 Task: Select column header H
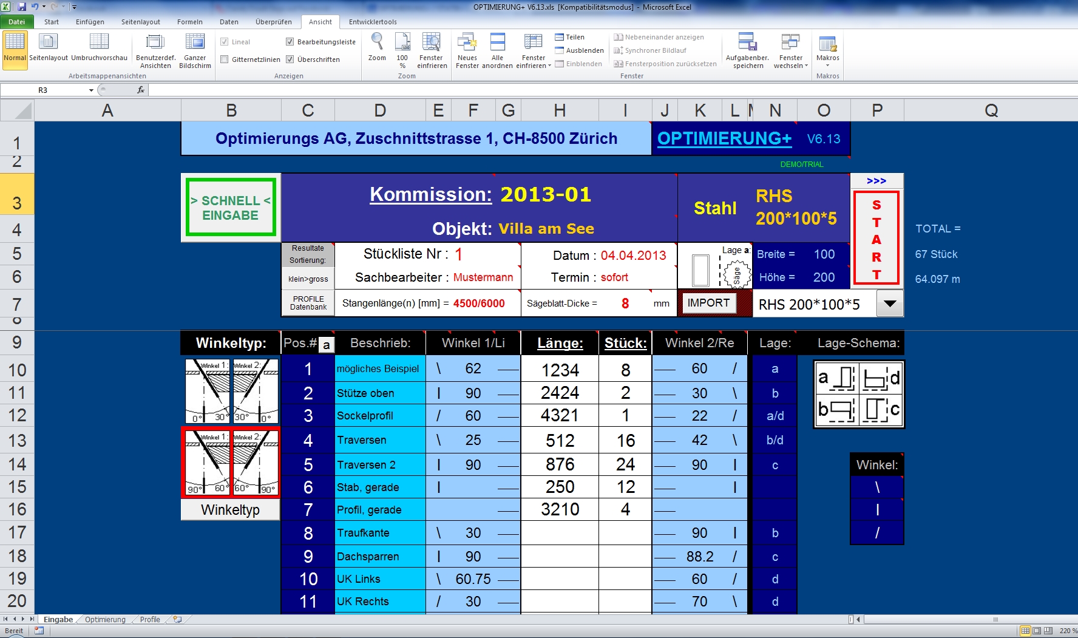pyautogui.click(x=560, y=110)
